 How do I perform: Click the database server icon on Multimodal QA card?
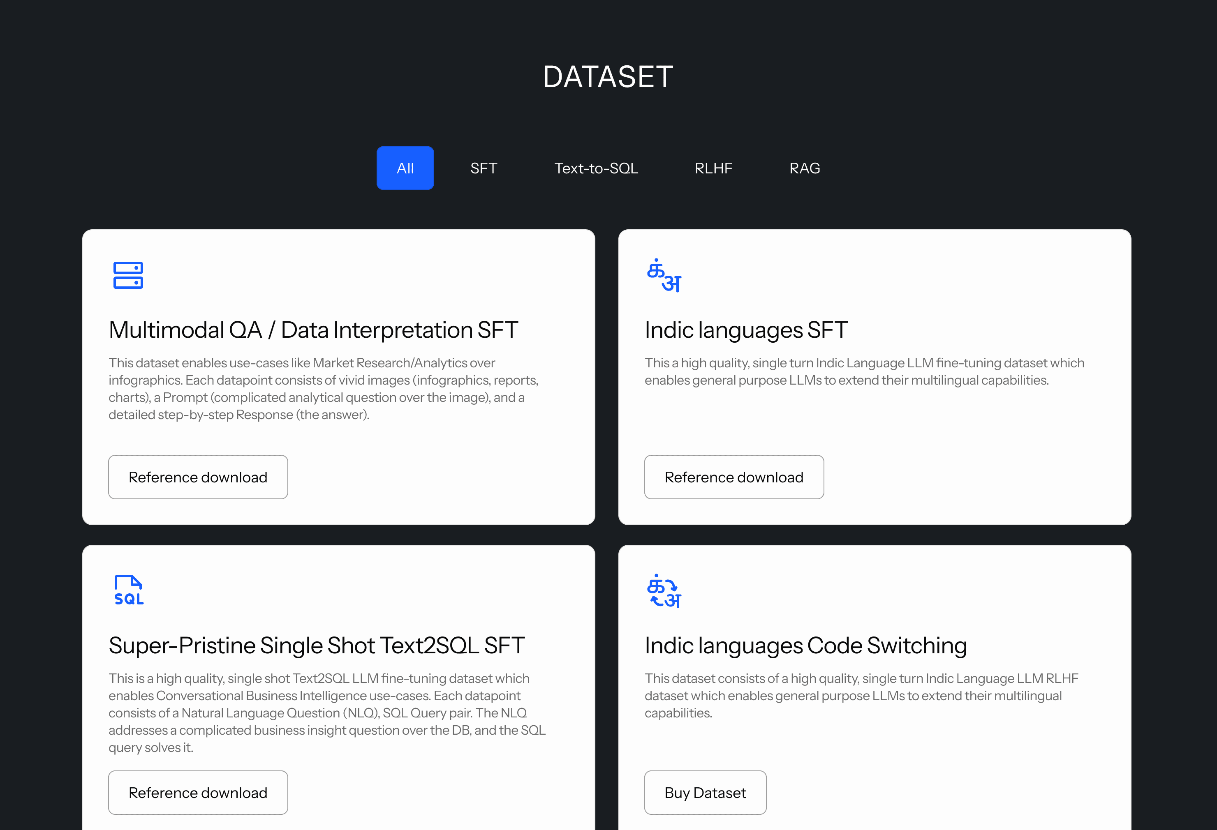pos(128,275)
